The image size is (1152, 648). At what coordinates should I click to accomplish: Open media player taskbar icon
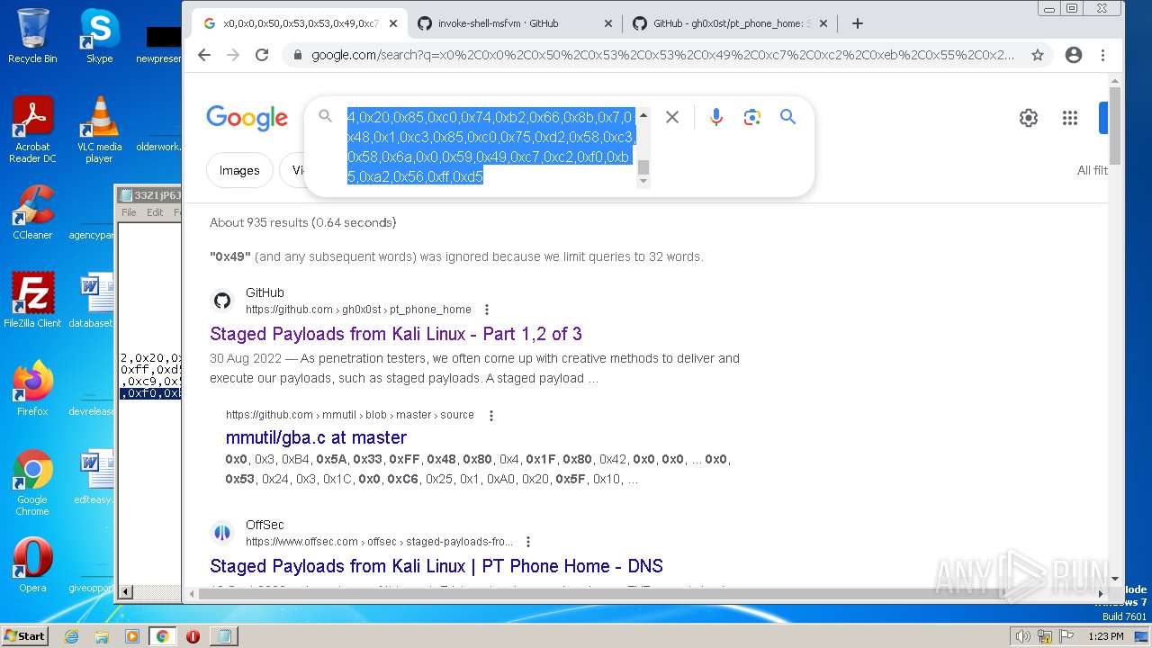point(132,636)
